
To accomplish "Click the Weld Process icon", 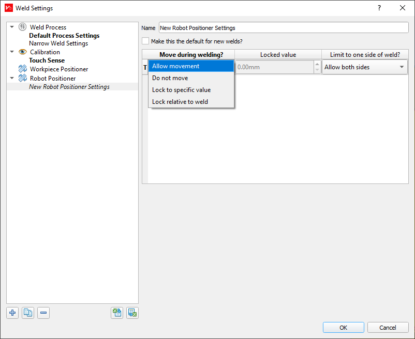I will point(22,27).
